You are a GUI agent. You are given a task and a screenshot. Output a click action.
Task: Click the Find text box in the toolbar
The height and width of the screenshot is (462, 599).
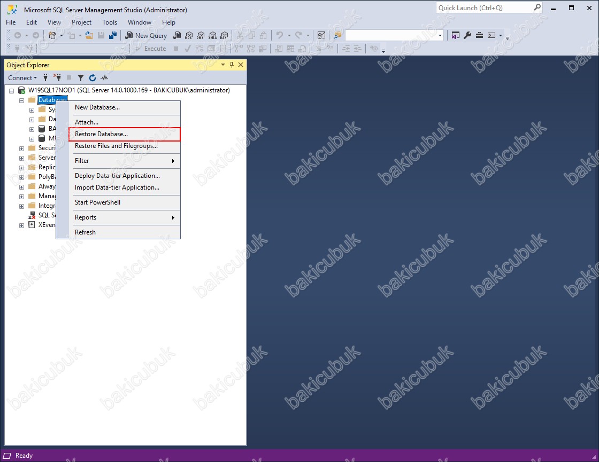[391, 35]
